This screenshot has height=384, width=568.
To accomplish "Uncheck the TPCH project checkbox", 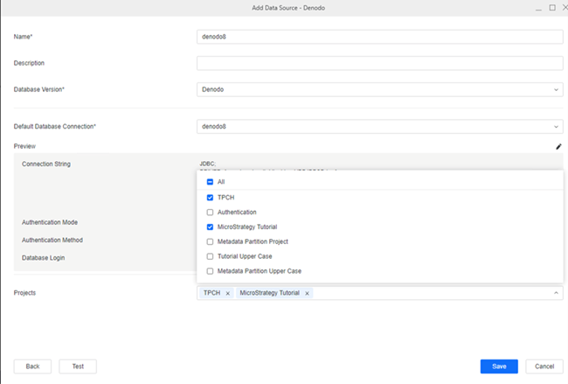I will click(x=210, y=198).
